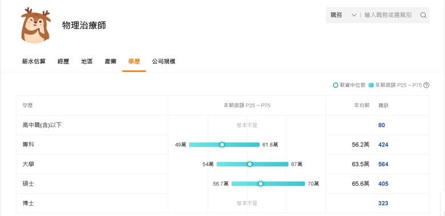Click the 輸入職務或選類別 search field
The width and height of the screenshot is (445, 216).
coord(388,15)
